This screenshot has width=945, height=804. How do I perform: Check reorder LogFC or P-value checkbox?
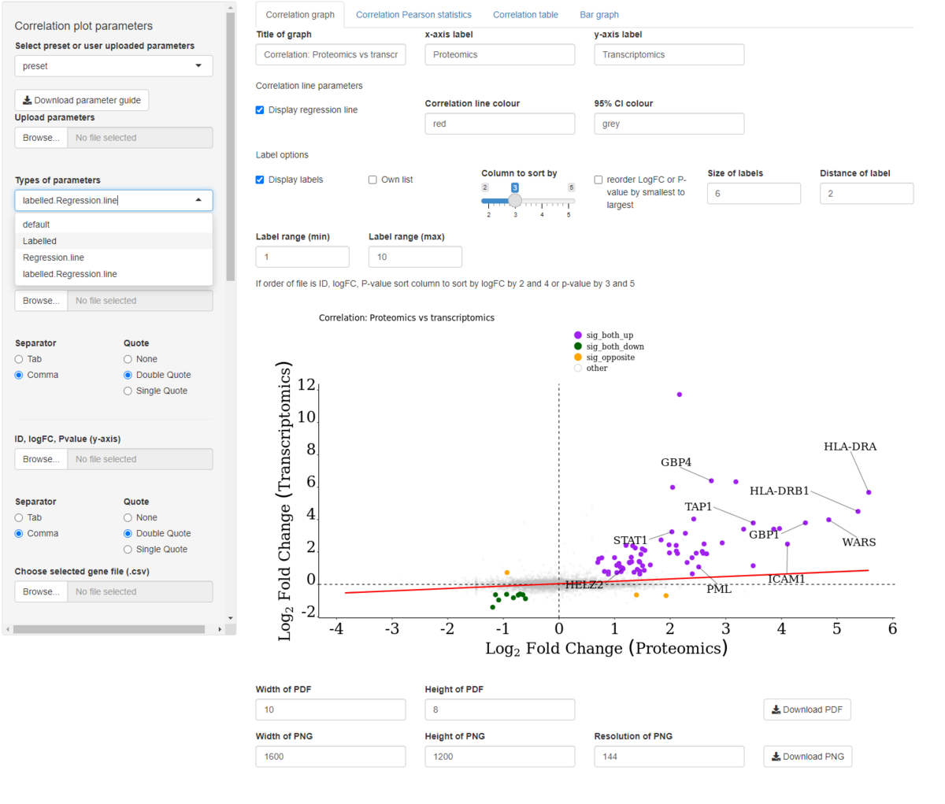click(598, 180)
